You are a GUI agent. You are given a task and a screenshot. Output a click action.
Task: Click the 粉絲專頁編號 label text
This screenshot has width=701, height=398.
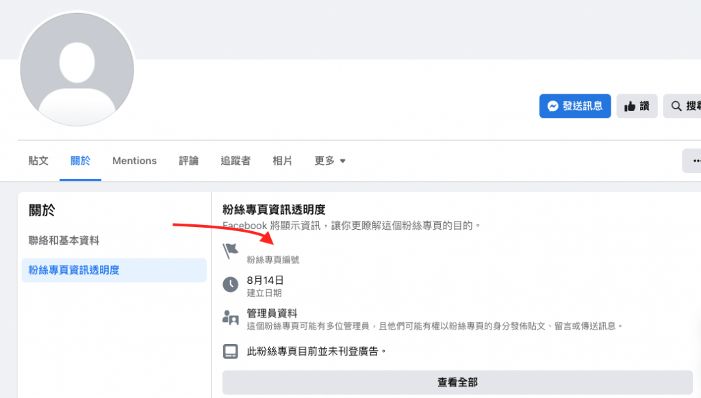click(x=272, y=260)
